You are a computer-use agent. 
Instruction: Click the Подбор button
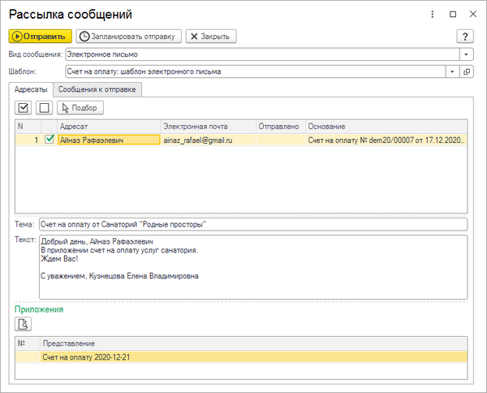[80, 107]
